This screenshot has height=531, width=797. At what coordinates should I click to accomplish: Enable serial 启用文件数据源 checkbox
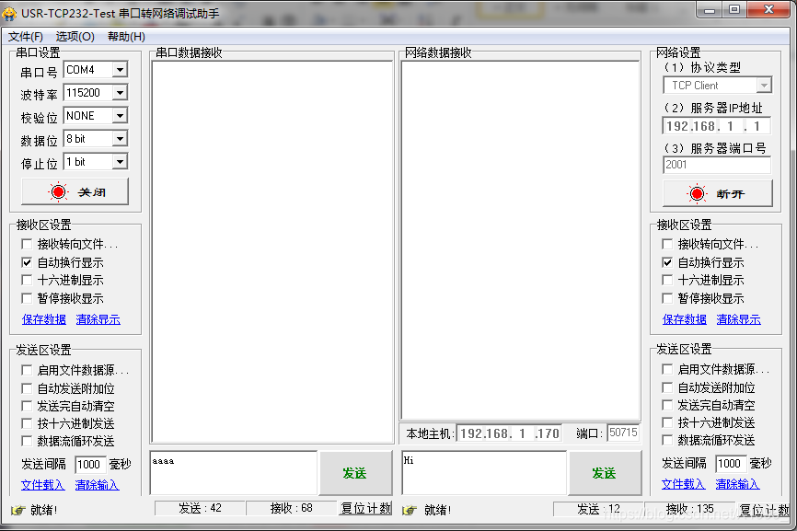coord(27,371)
